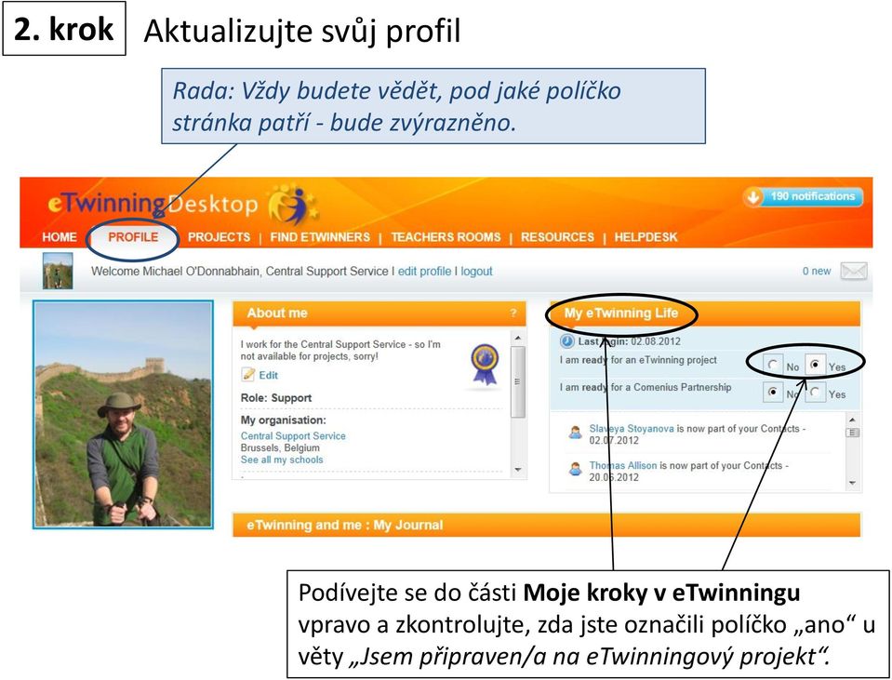
Task: Go to the PROJECTS section
Action: coord(219,237)
